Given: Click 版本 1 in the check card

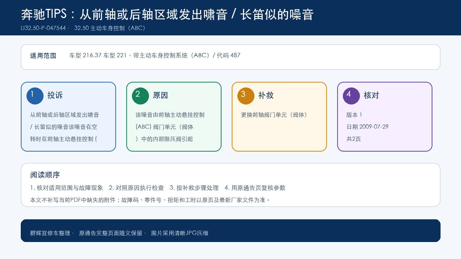Looking at the screenshot, I should [354, 115].
